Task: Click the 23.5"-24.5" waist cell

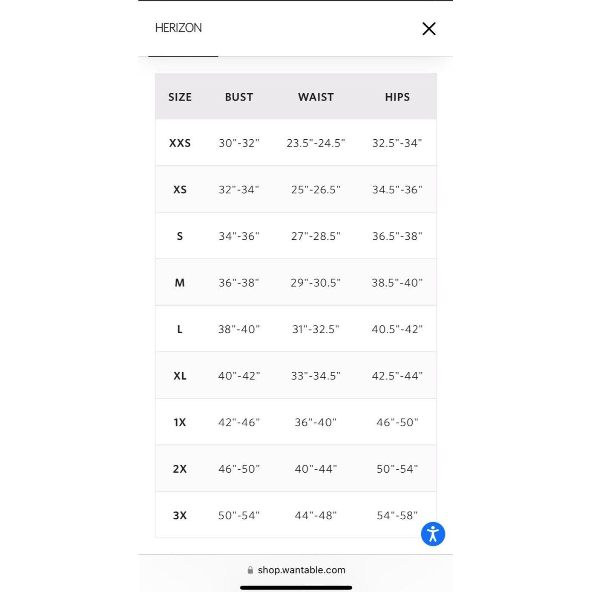Action: 316,143
